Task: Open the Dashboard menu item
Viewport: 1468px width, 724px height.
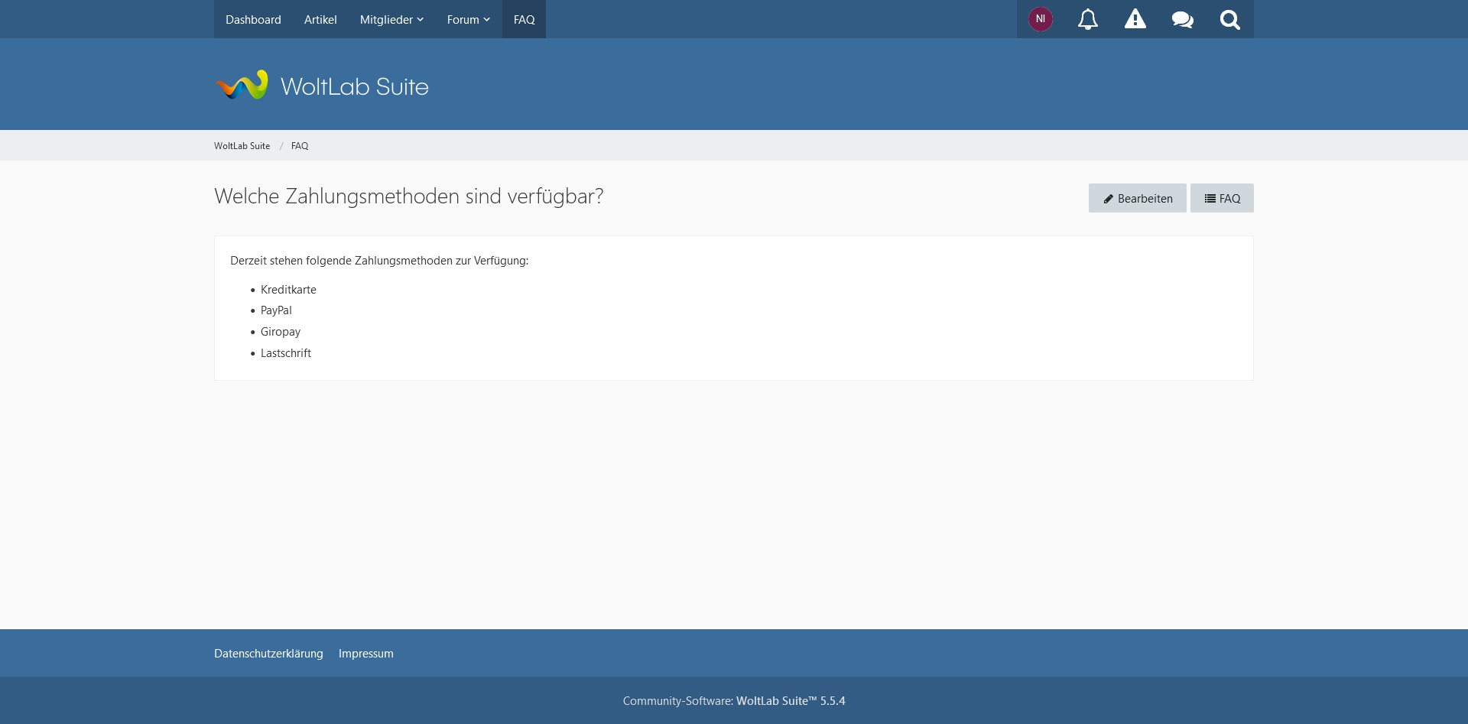Action: coord(253,19)
